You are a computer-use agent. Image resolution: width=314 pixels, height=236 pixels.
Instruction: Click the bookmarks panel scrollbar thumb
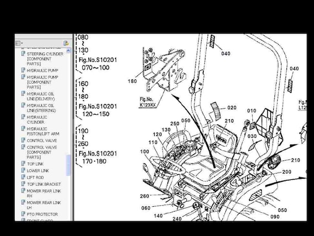(x=68, y=165)
